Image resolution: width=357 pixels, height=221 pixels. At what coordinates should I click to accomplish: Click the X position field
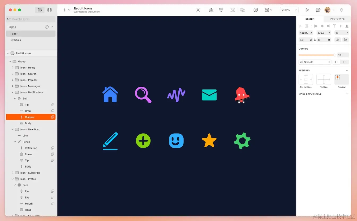(306, 33)
